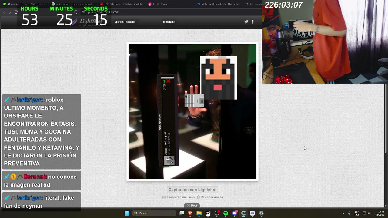Open the captured screenshot image
The height and width of the screenshot is (218, 388).
192,112
